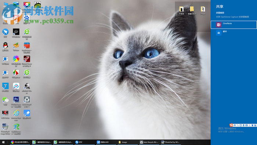Viewport: 257px width, 145px height.
Task: Toggle the 中 Chinese mode on the IME bar
Action: click(x=235, y=125)
